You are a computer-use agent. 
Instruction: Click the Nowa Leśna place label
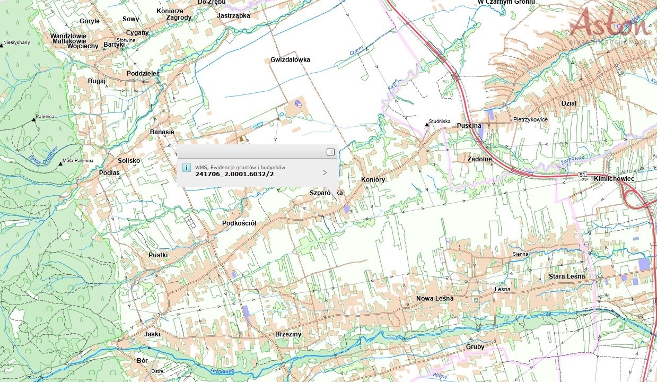point(435,298)
